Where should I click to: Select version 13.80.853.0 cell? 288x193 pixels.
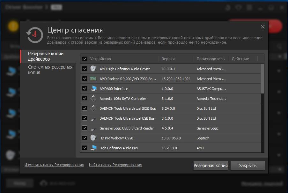coord(171,138)
